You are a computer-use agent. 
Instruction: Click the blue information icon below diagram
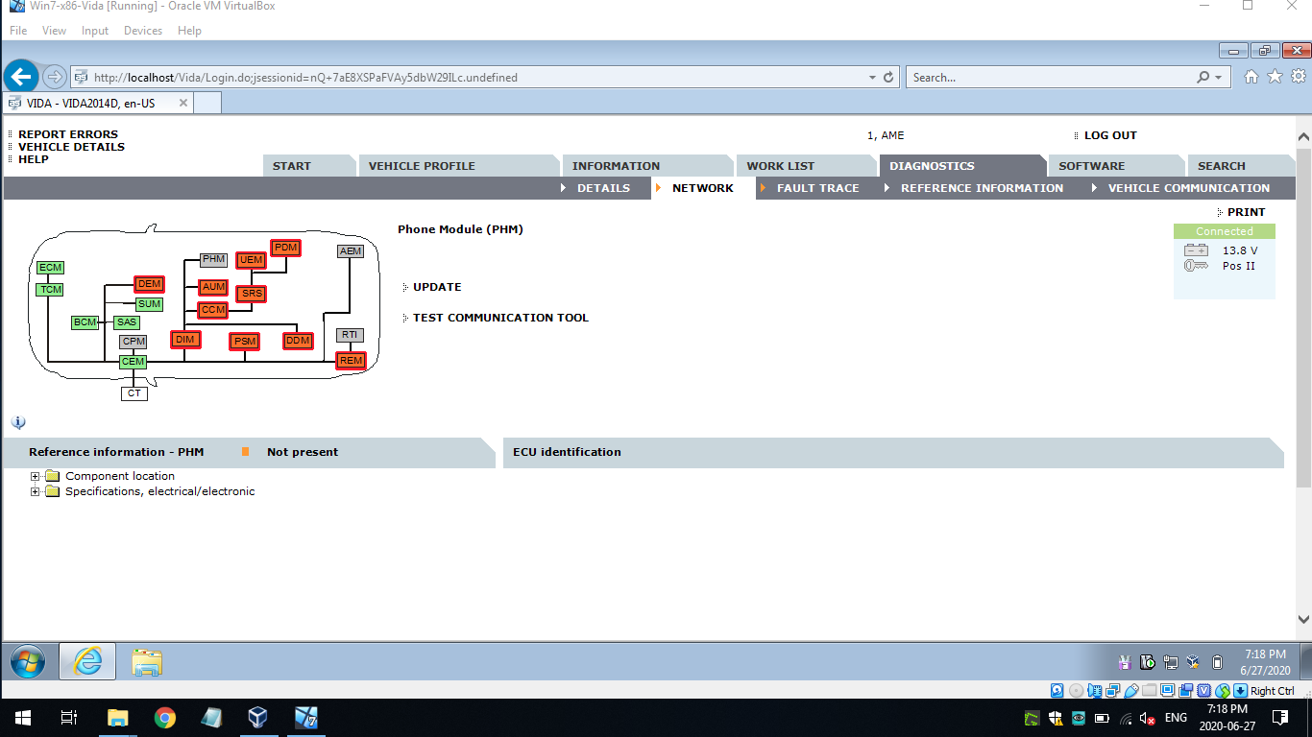(x=18, y=422)
